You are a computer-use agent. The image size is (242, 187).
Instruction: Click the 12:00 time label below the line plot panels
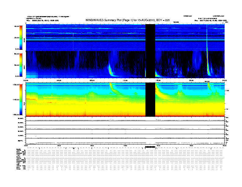coord(125,145)
